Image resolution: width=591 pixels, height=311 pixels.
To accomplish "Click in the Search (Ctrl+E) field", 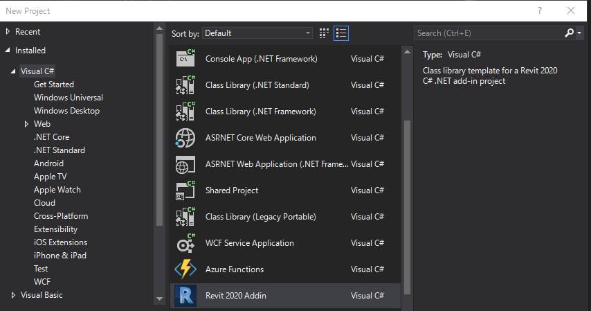I will (489, 33).
